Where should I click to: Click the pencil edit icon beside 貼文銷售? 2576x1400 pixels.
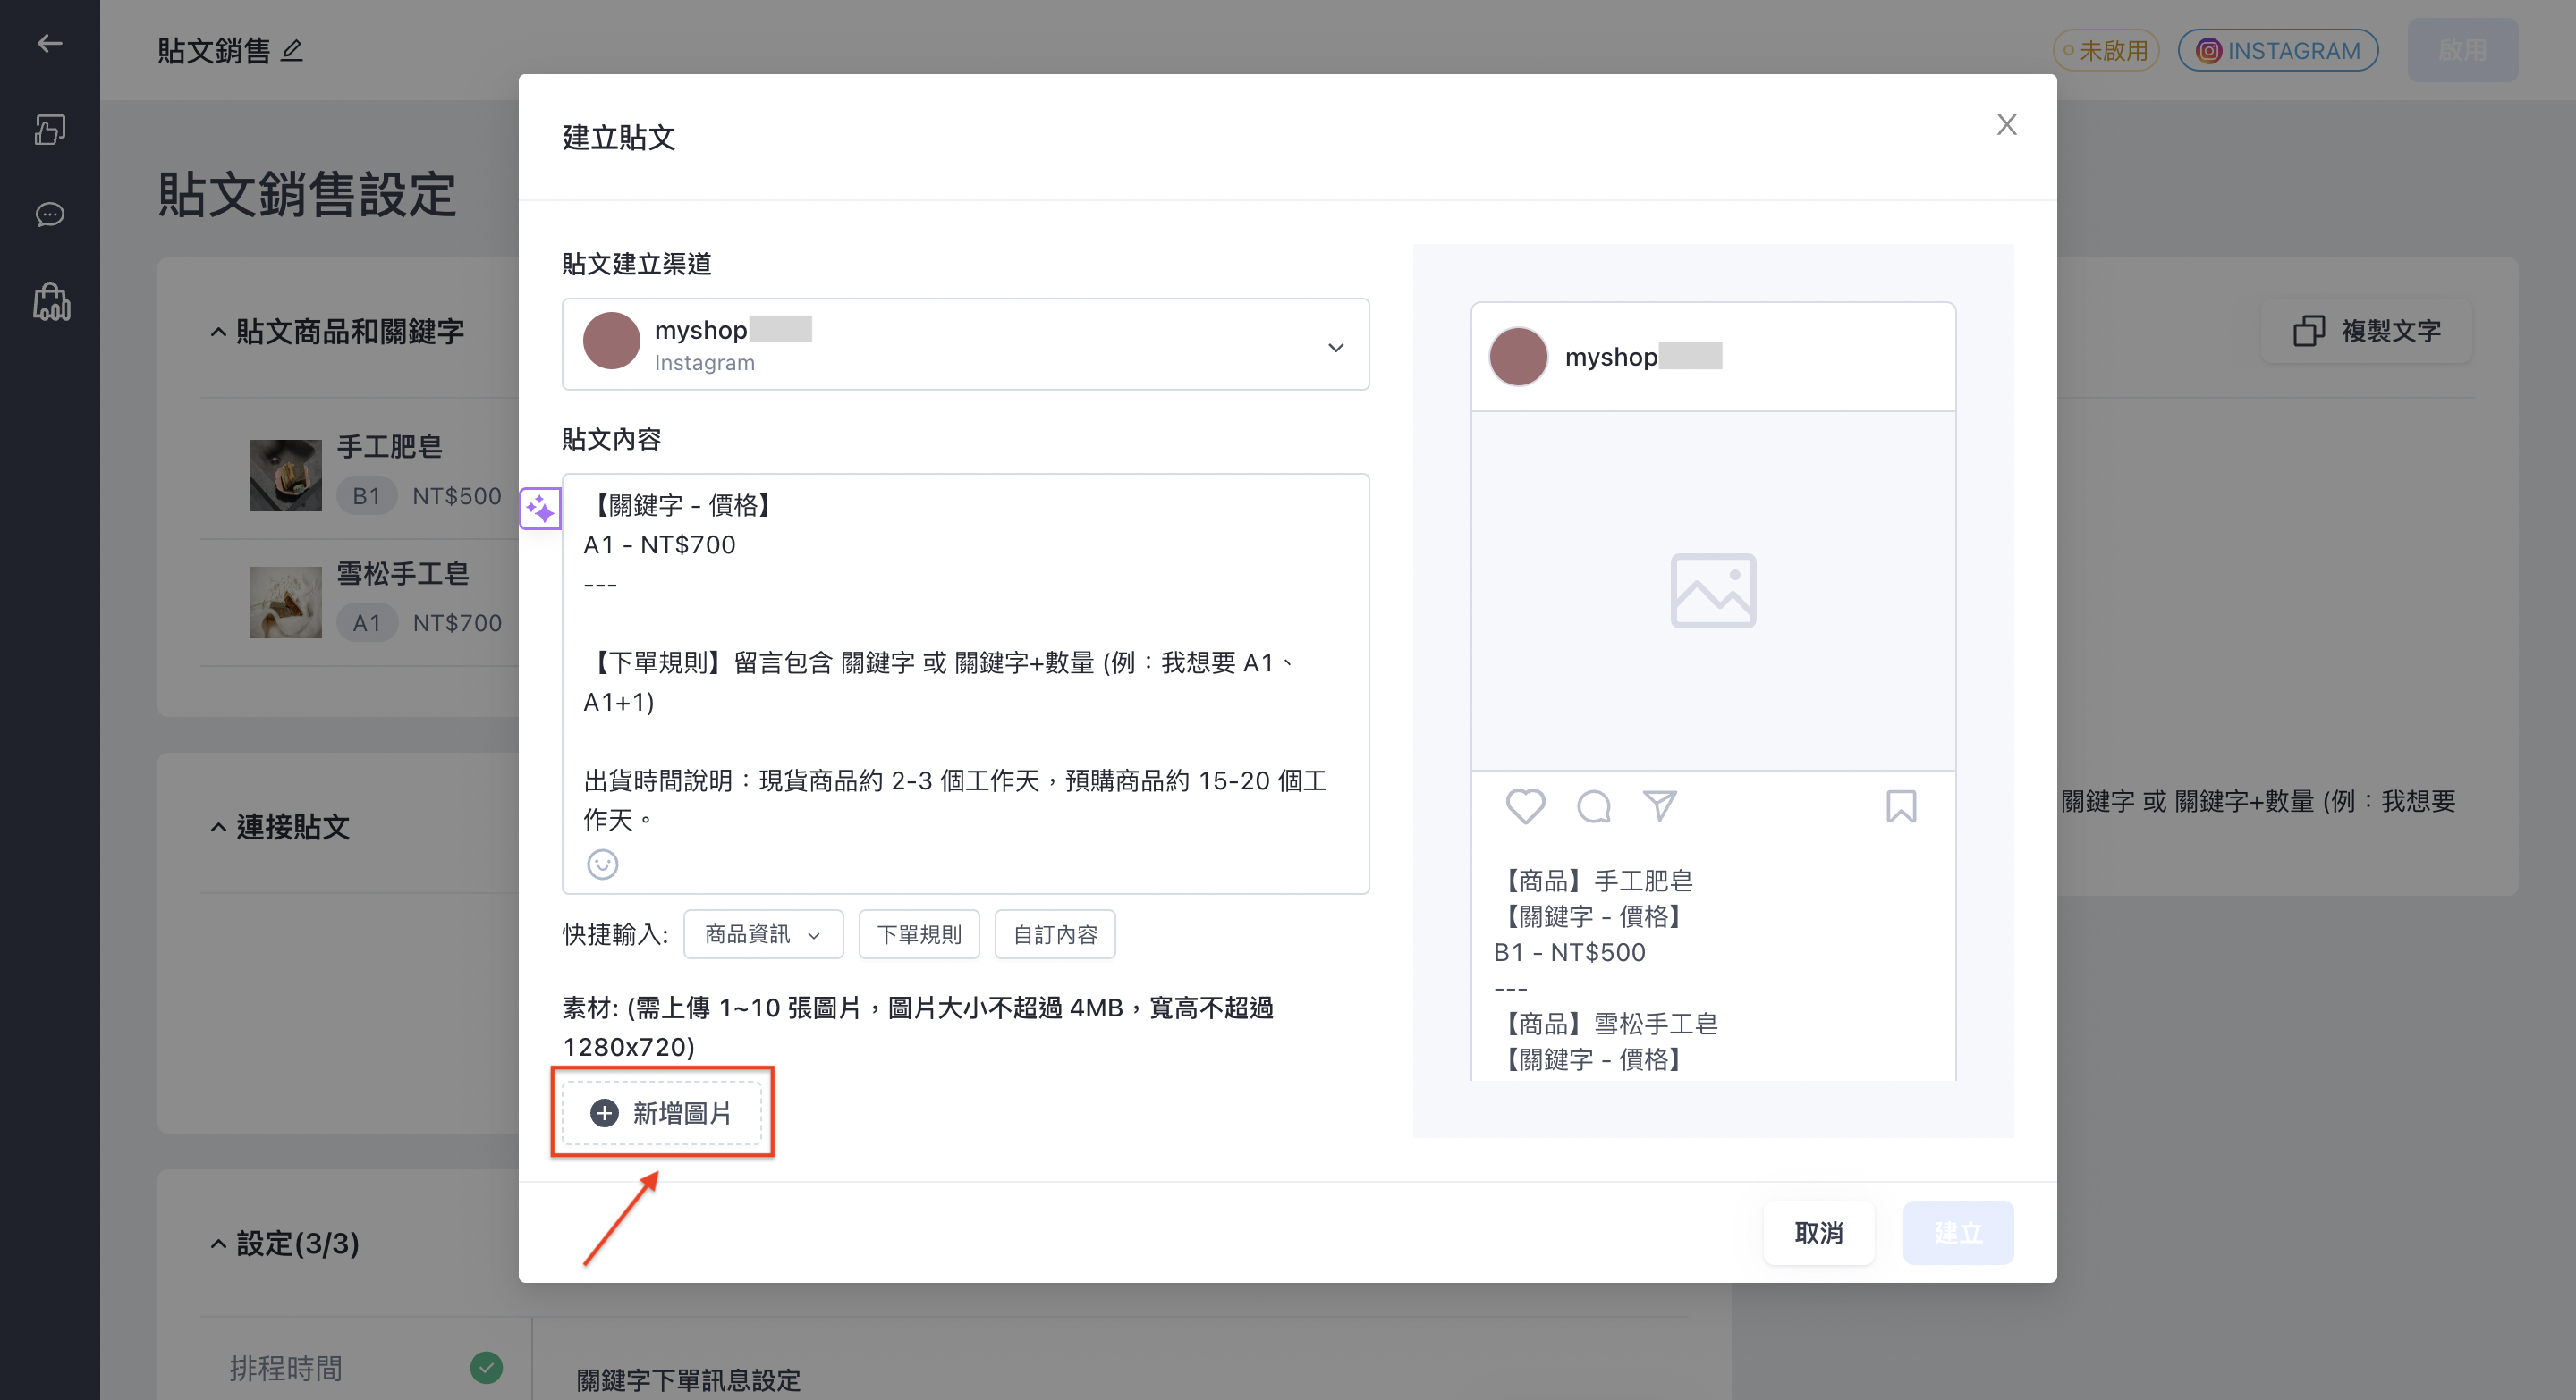pos(292,50)
